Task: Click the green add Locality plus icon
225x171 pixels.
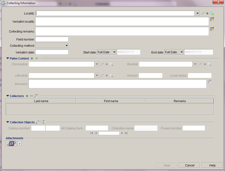Action: 207,13
